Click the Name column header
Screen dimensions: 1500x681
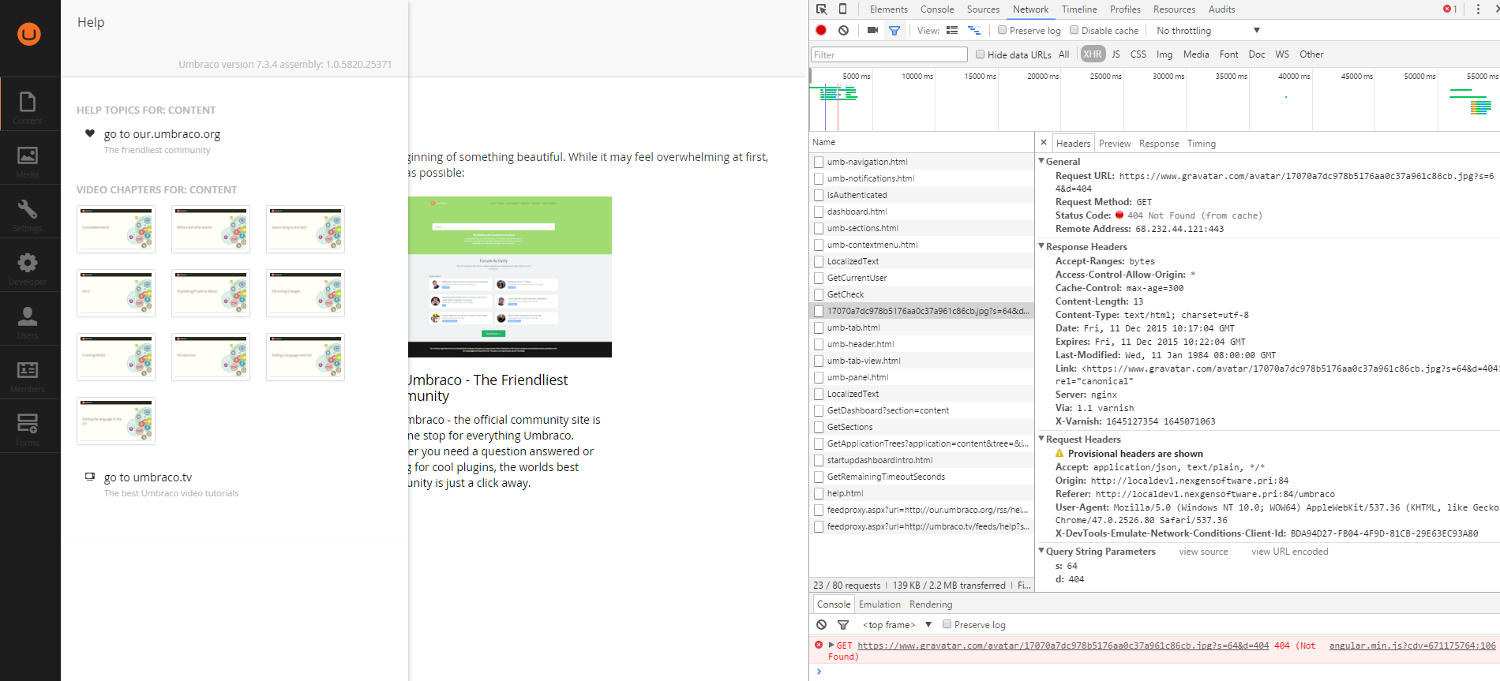coord(921,142)
